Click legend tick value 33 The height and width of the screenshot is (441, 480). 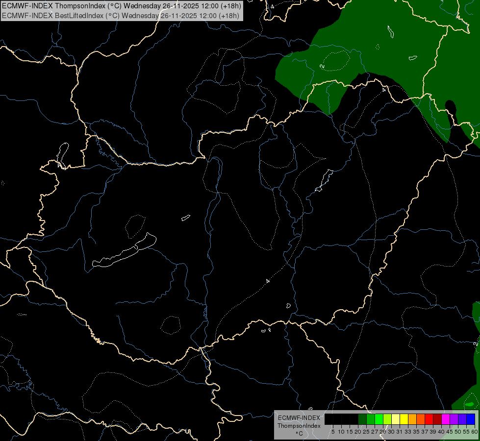[408, 432]
